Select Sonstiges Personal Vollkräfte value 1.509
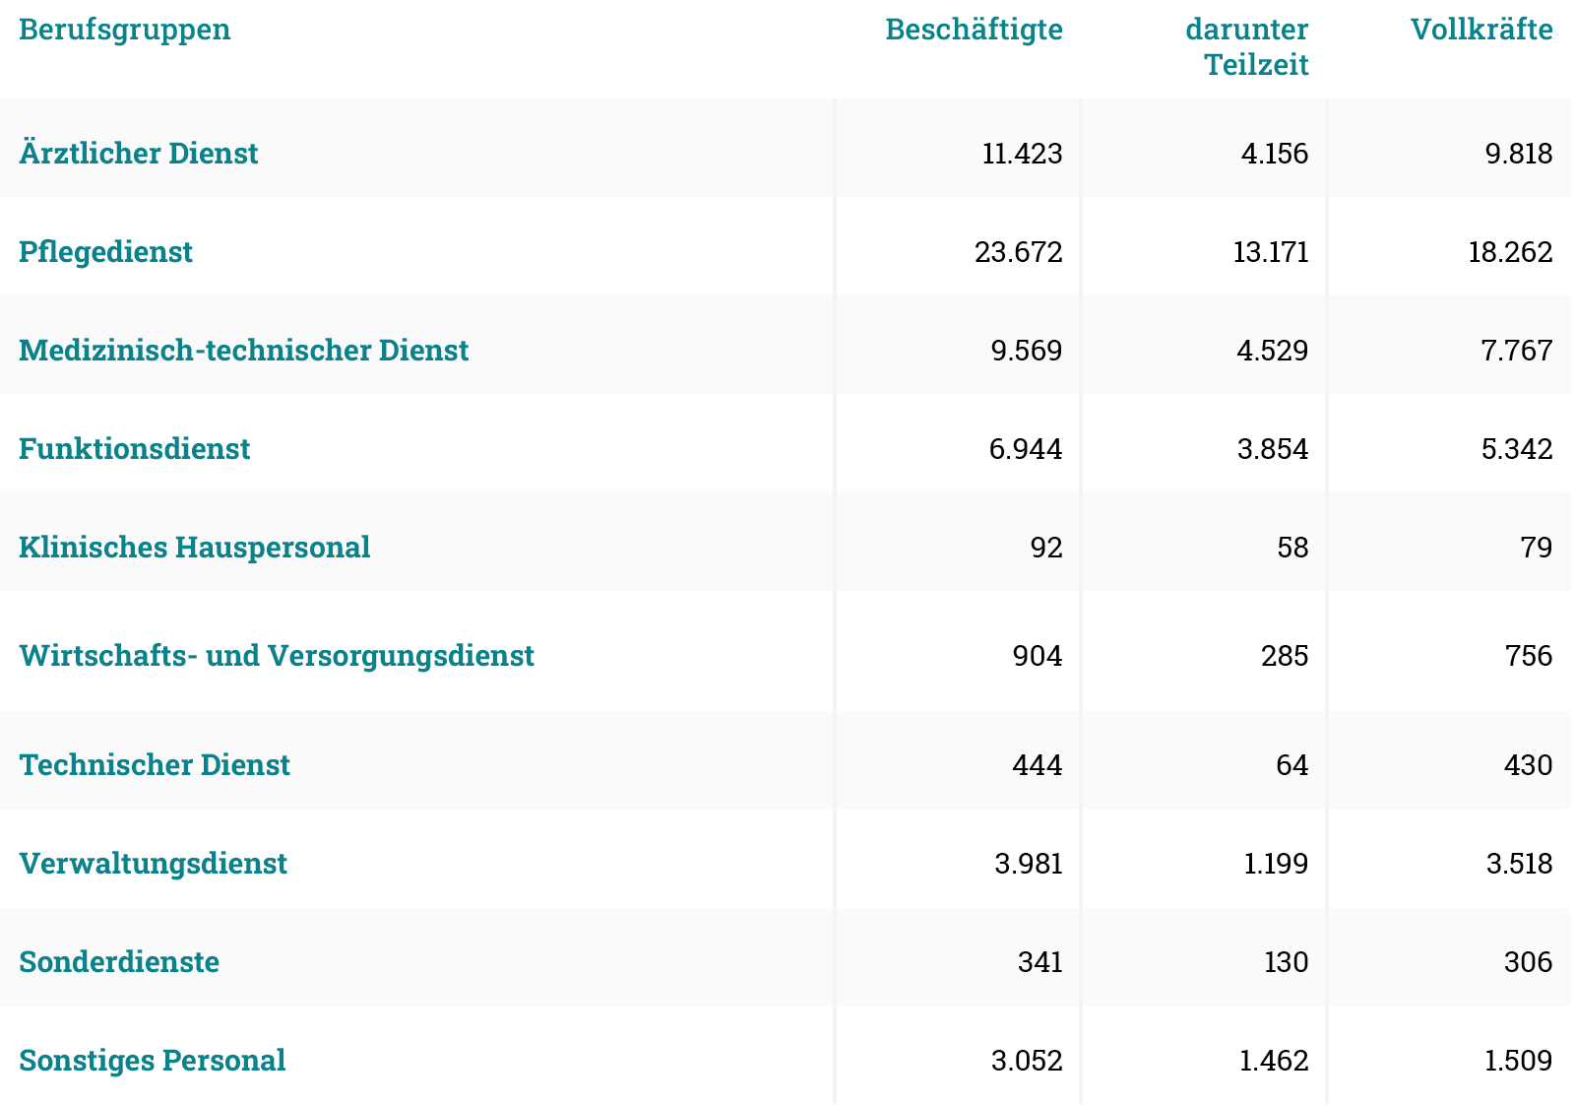The height and width of the screenshot is (1105, 1575). (1519, 1061)
